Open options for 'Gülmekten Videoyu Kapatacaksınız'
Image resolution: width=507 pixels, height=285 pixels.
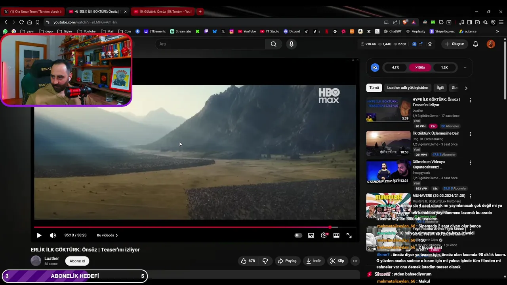pyautogui.click(x=470, y=163)
